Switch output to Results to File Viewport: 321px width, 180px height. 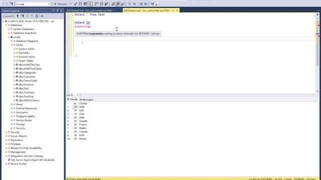coord(123,4)
